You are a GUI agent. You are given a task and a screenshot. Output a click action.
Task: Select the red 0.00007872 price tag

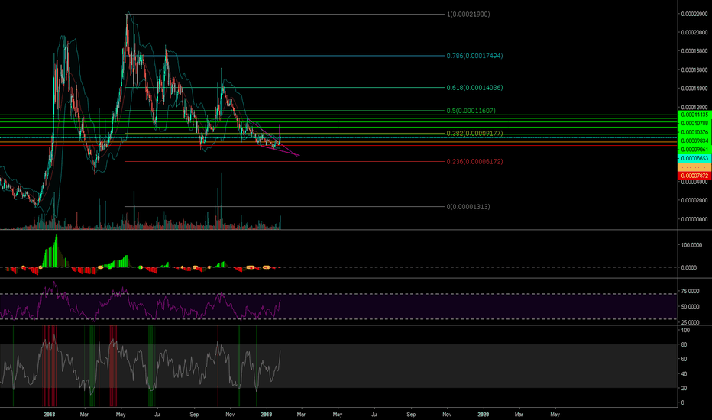[x=694, y=176]
